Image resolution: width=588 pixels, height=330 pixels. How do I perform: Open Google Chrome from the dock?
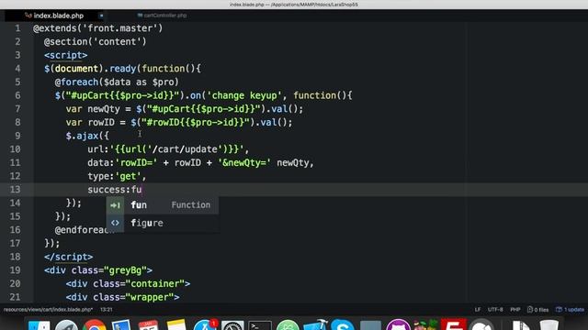pyautogui.click(x=95, y=324)
